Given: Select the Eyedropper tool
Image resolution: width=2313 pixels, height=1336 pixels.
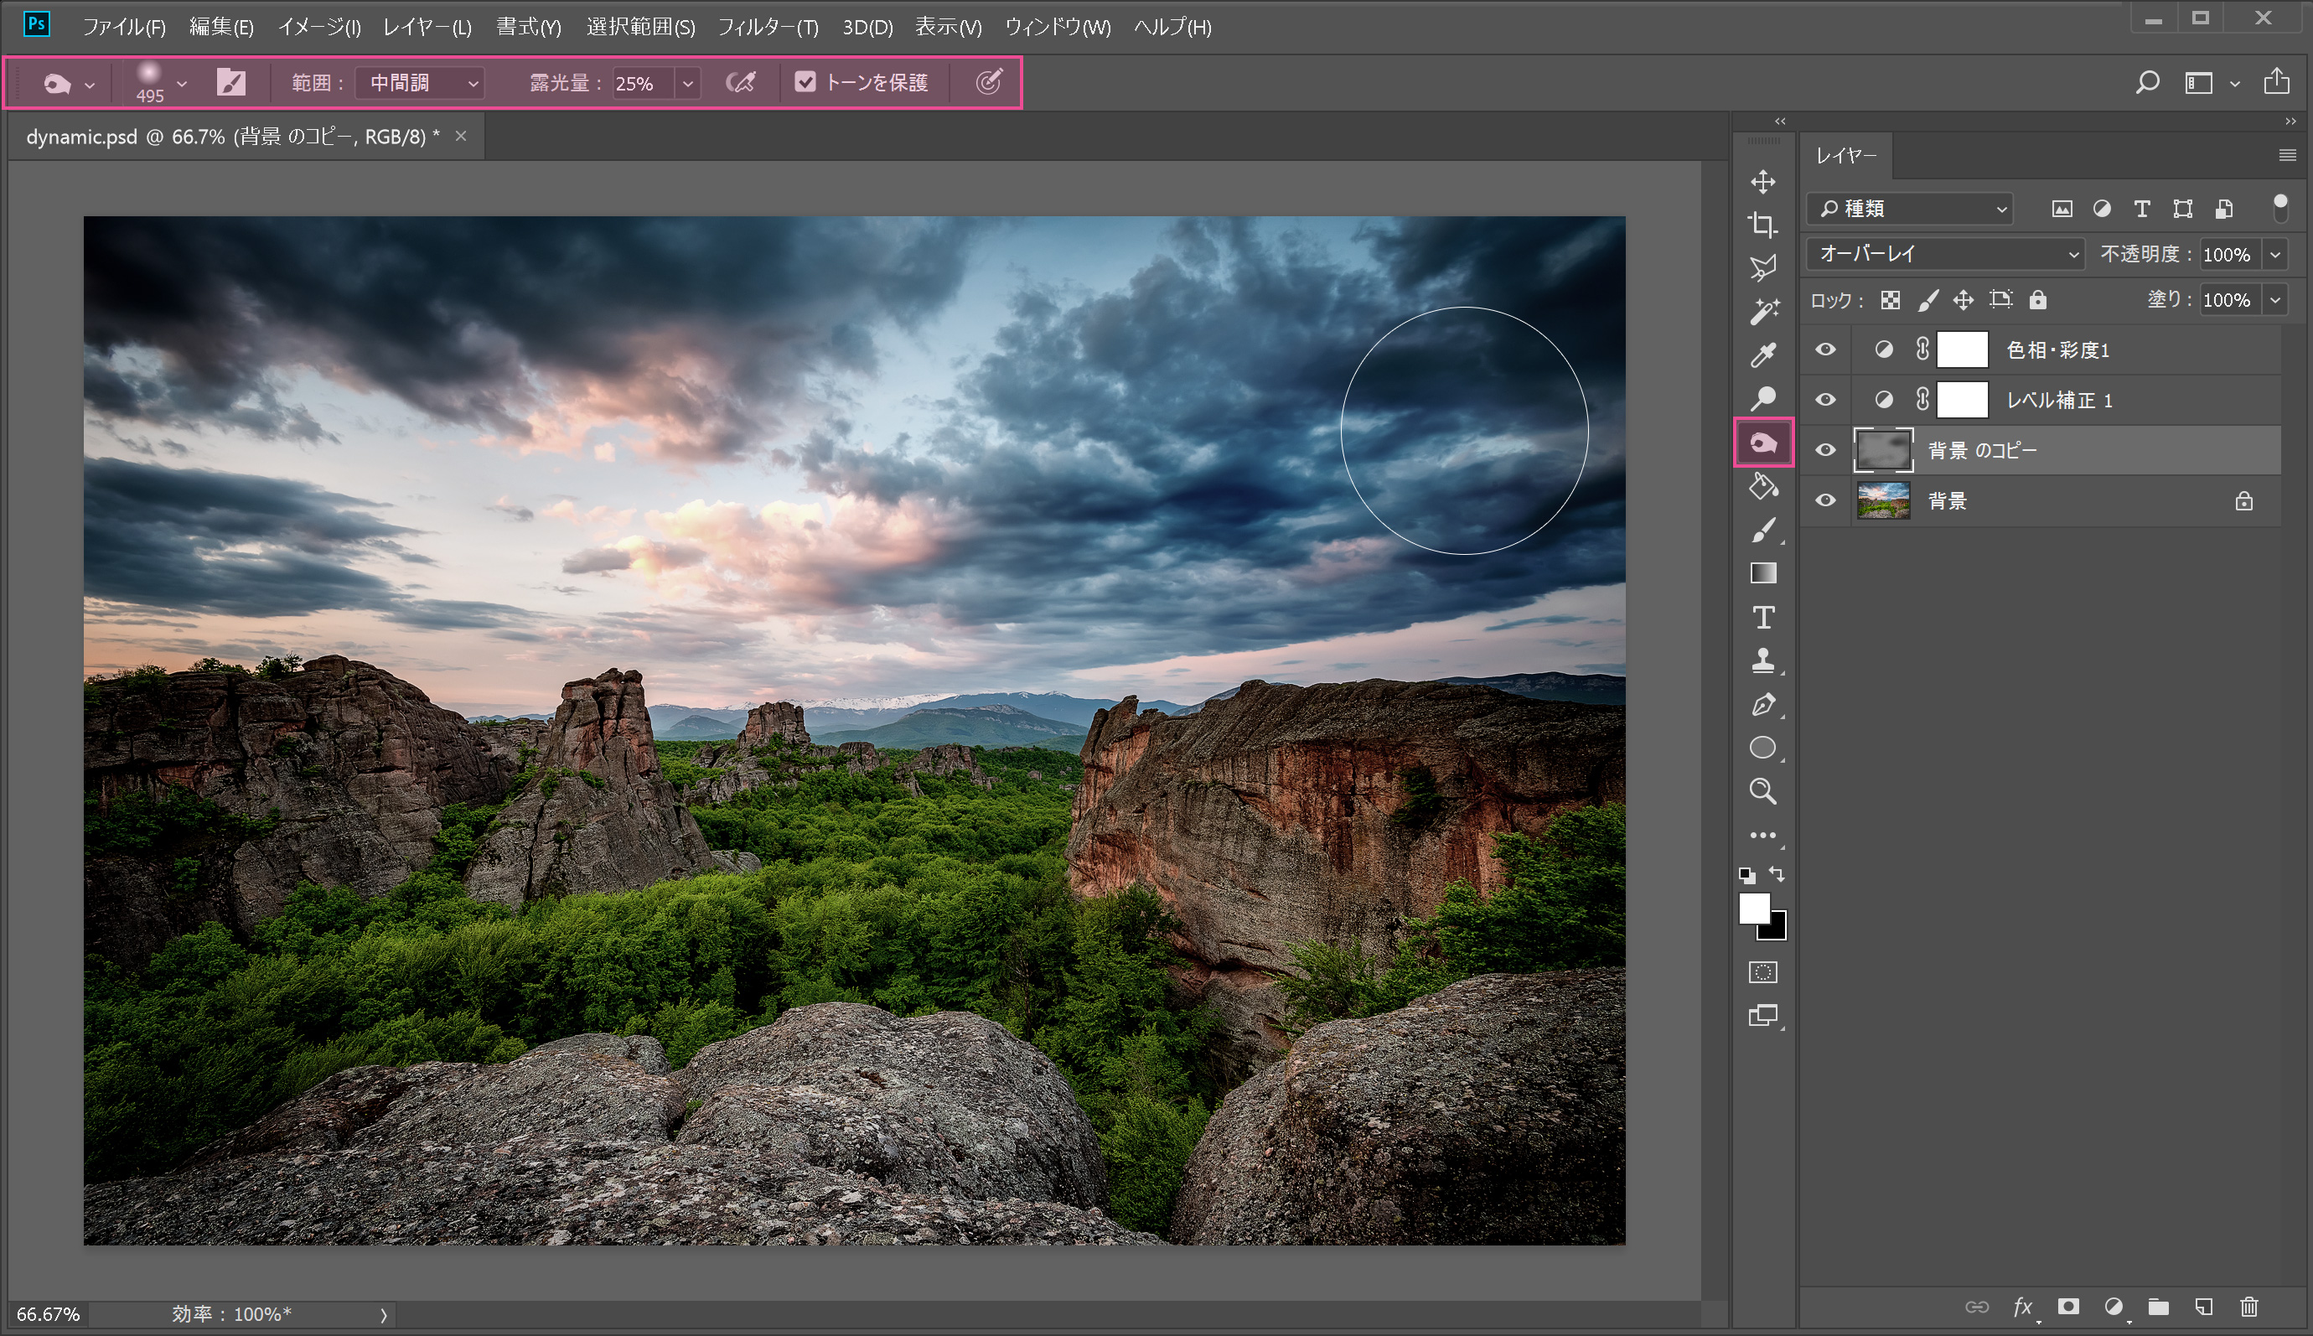Looking at the screenshot, I should point(1762,355).
